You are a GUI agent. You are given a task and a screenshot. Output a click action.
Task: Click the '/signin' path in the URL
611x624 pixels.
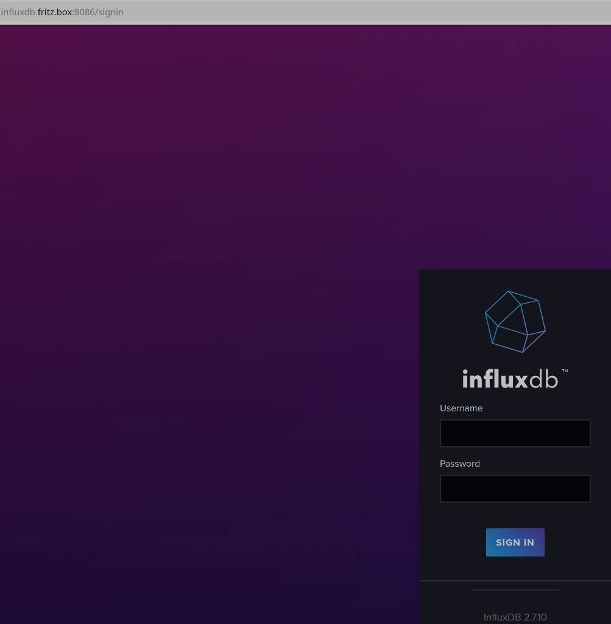click(109, 12)
